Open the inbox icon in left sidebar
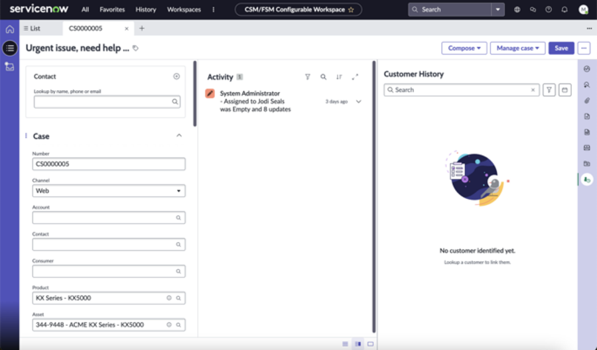Screen dimensions: 597x350 pos(10,66)
